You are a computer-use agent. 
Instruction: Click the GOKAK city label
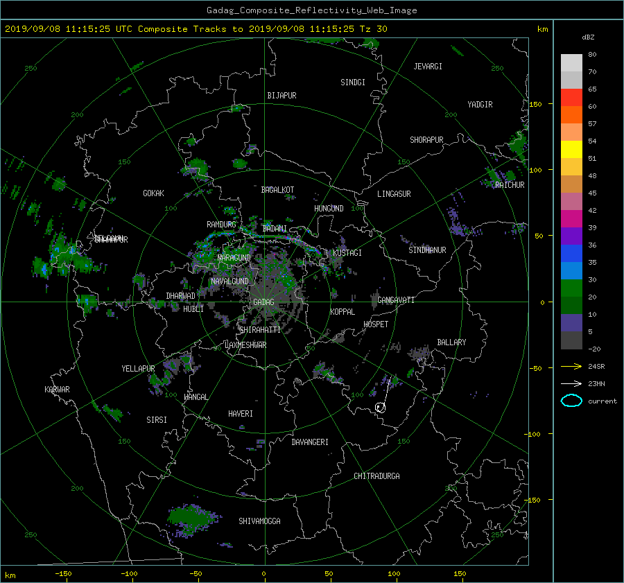pos(153,193)
